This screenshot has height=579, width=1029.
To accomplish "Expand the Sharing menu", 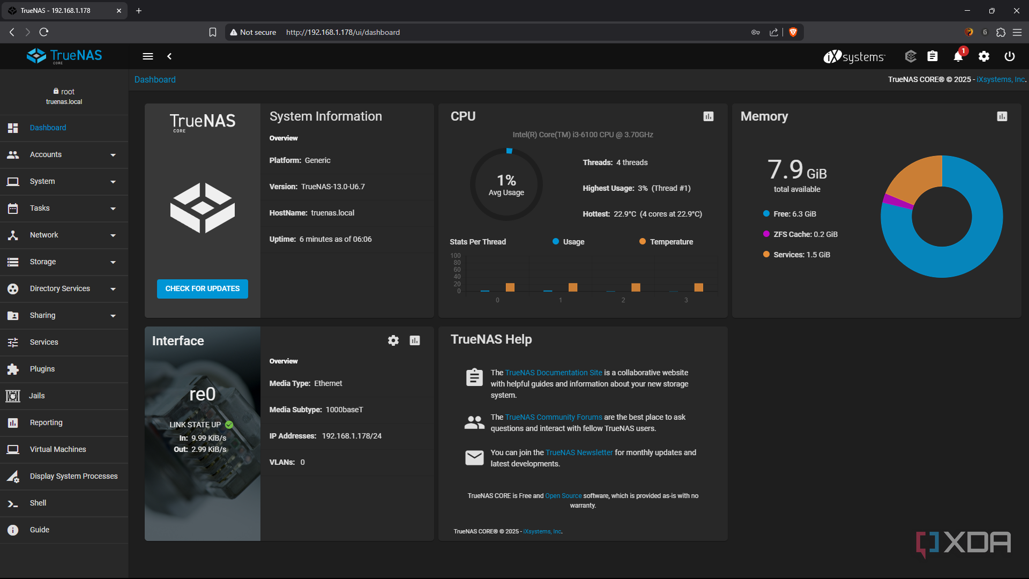I will click(64, 315).
